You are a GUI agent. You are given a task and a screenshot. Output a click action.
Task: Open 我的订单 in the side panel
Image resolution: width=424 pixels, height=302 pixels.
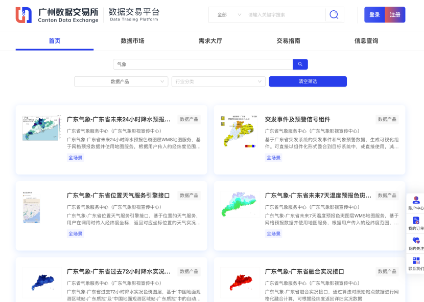click(416, 224)
